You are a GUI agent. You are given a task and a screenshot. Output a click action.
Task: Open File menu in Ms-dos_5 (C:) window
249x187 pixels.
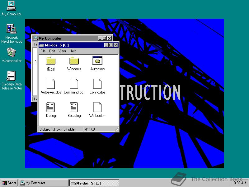click(43, 51)
